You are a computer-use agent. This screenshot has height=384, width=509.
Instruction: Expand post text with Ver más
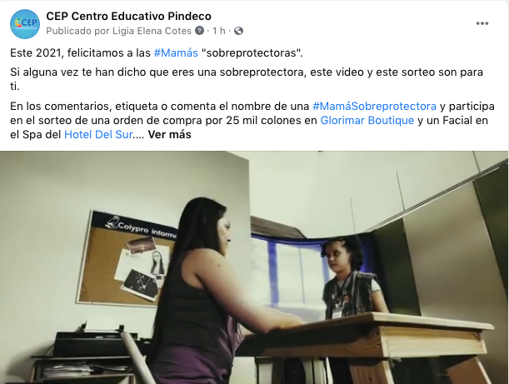point(169,134)
